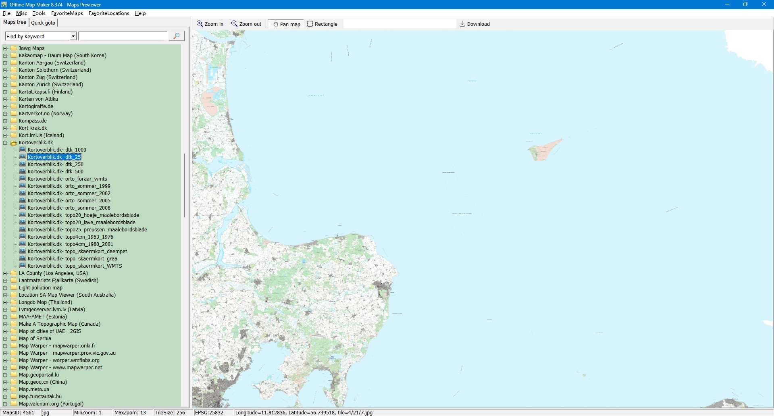The height and width of the screenshot is (416, 774).
Task: Open the Find by Keyword dropdown
Action: click(x=73, y=37)
